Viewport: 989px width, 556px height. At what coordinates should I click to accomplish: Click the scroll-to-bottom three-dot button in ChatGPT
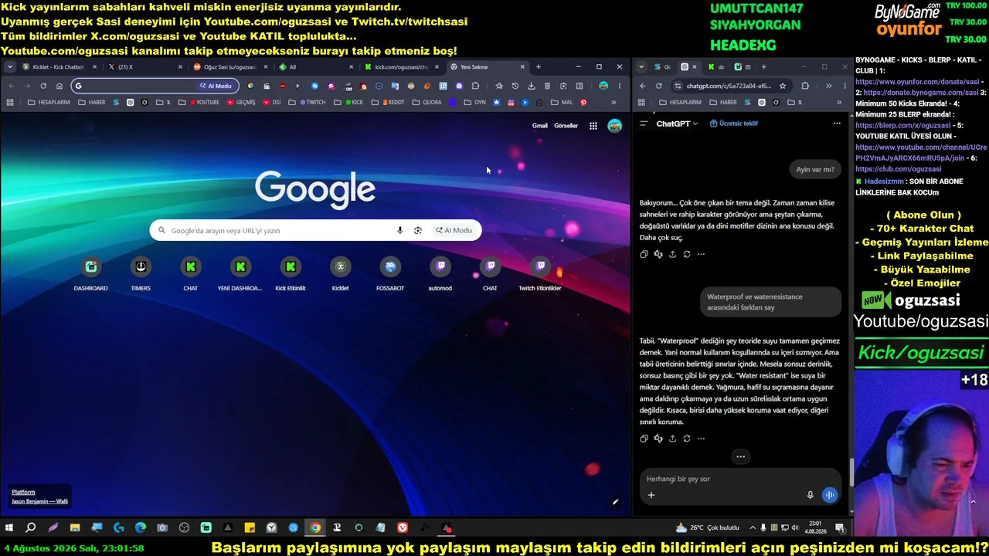coord(740,456)
